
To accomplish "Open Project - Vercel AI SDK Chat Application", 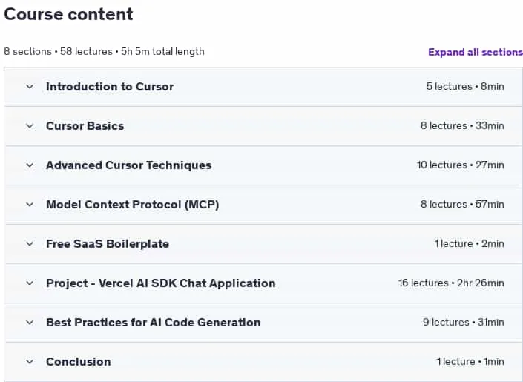I will click(161, 283).
